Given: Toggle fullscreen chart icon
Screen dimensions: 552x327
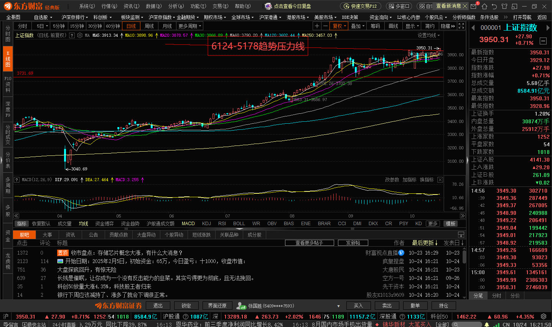Looking at the screenshot, I should click(461, 26).
